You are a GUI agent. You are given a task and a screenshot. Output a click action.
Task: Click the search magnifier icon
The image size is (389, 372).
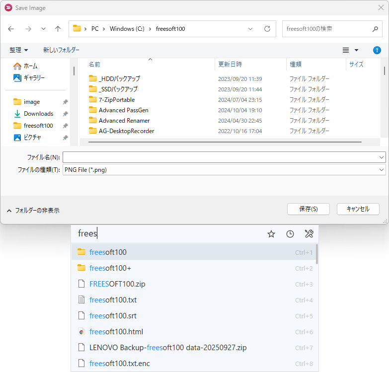coord(376,29)
